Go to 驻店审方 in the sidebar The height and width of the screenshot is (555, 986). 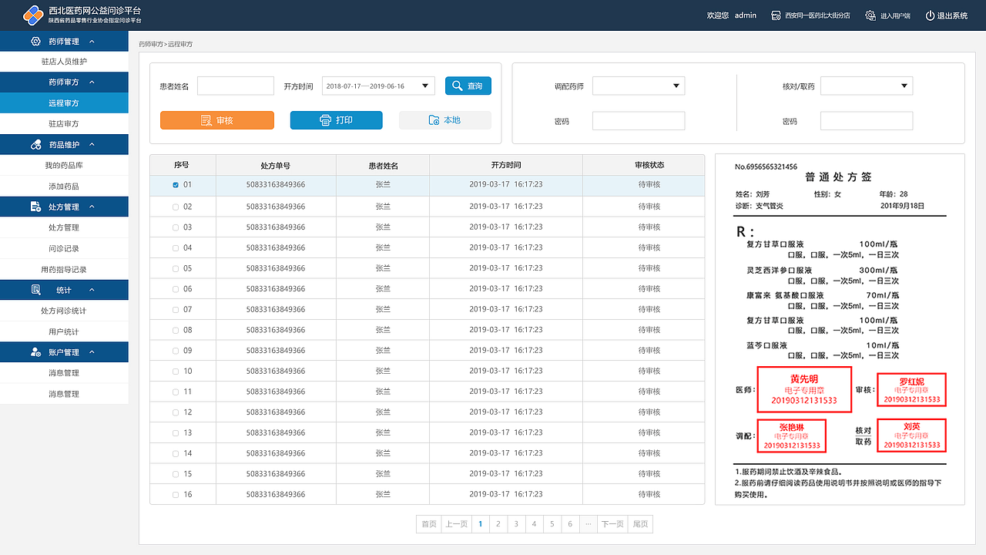pyautogui.click(x=64, y=124)
